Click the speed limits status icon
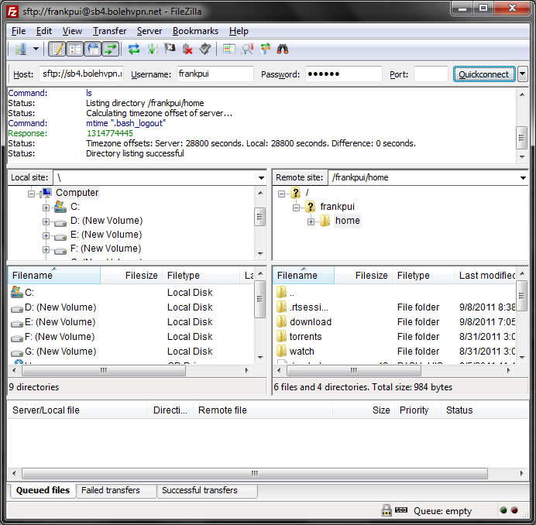The width and height of the screenshot is (536, 525). (401, 510)
